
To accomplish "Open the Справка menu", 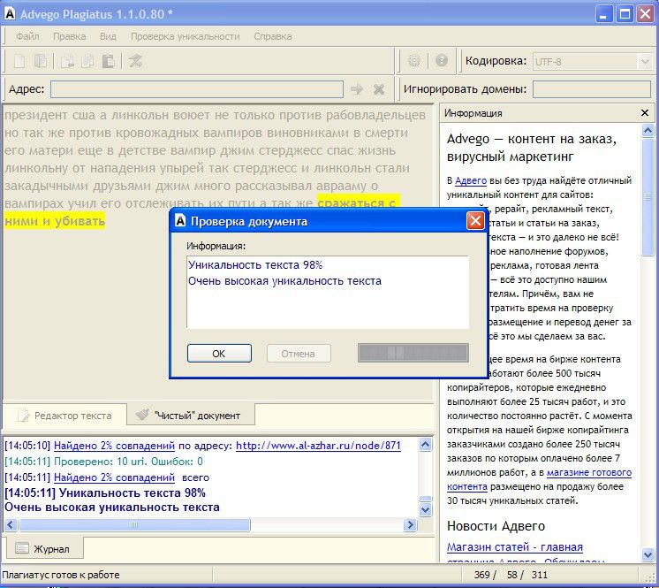I will pyautogui.click(x=272, y=36).
